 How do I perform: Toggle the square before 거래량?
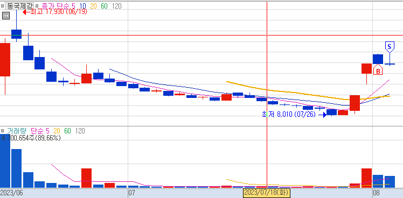(3, 131)
